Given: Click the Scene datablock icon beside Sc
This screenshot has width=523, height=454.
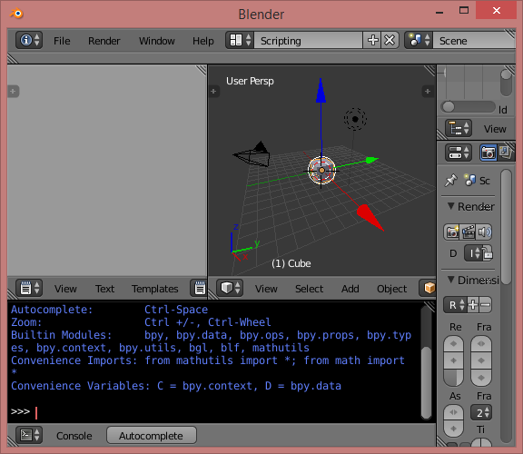Looking at the screenshot, I should pos(470,180).
